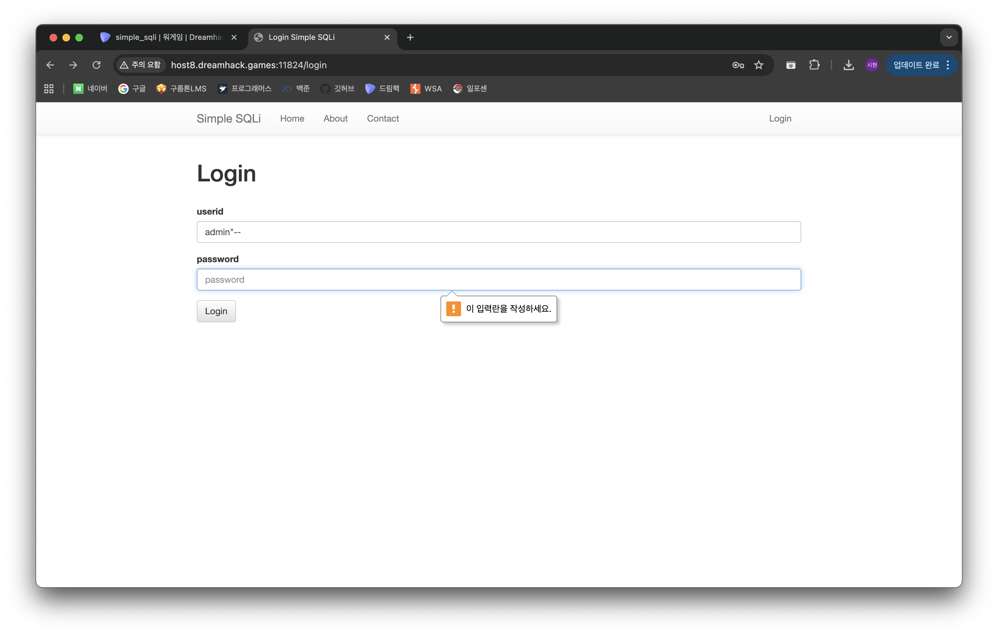Open the apps grid in bookmarks bar
Image resolution: width=998 pixels, height=635 pixels.
(49, 89)
